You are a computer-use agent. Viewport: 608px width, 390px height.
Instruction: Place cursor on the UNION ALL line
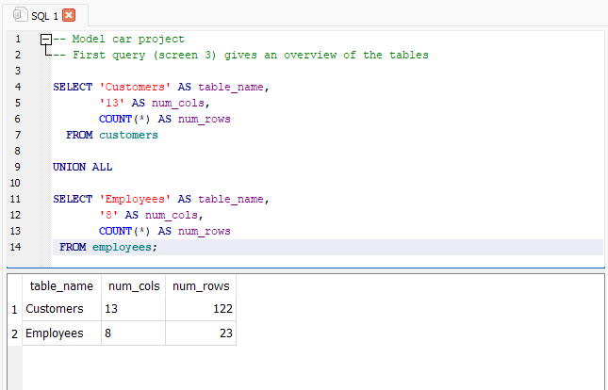83,167
